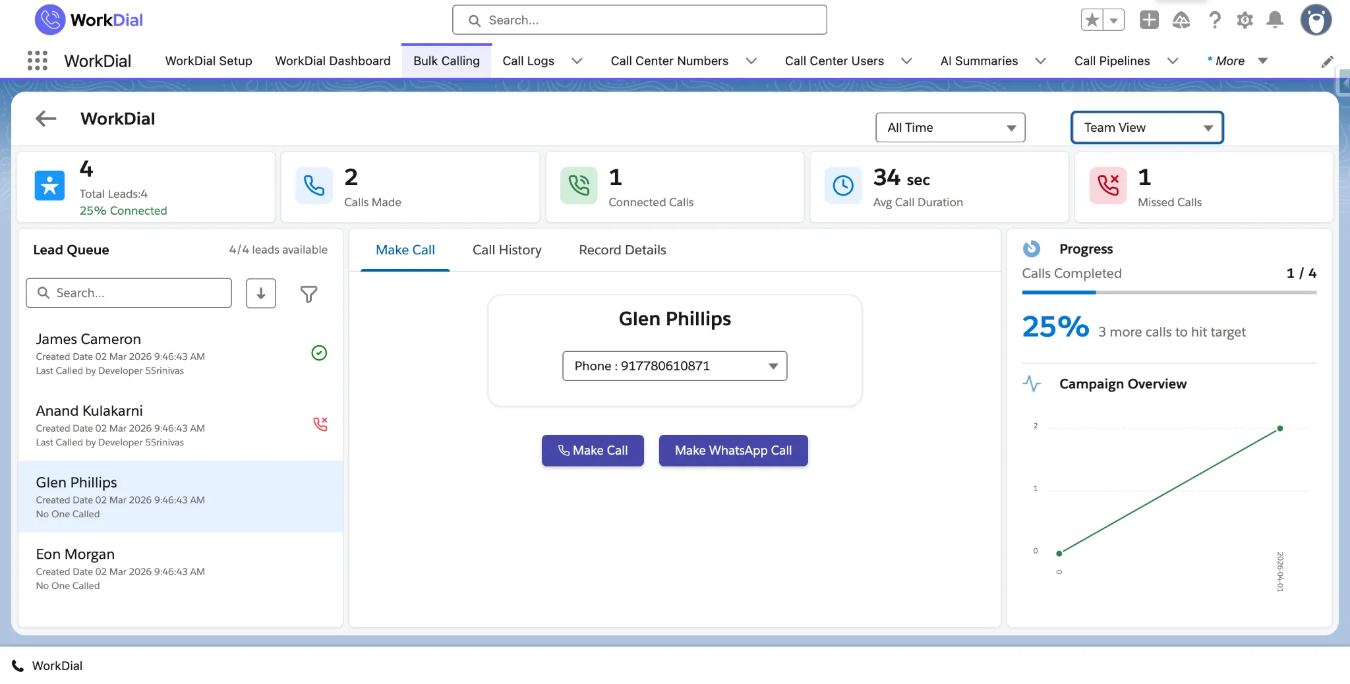This screenshot has width=1350, height=684.
Task: Expand the AI Summaries chevron
Action: (1041, 61)
